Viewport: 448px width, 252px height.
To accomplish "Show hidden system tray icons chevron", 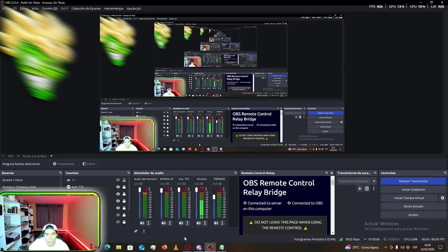I will click(385, 247).
